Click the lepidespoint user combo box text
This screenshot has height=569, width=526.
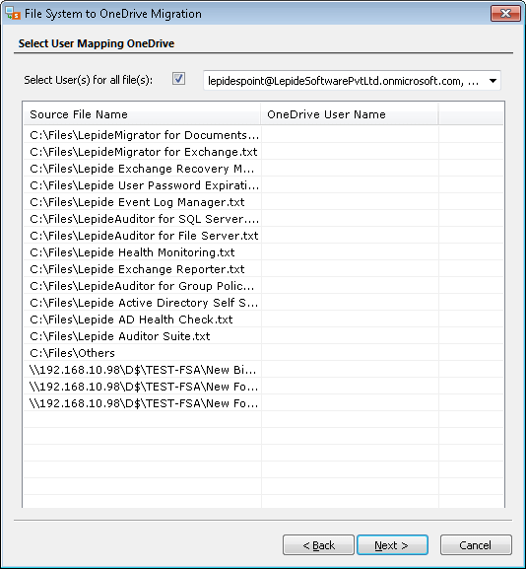click(x=343, y=81)
